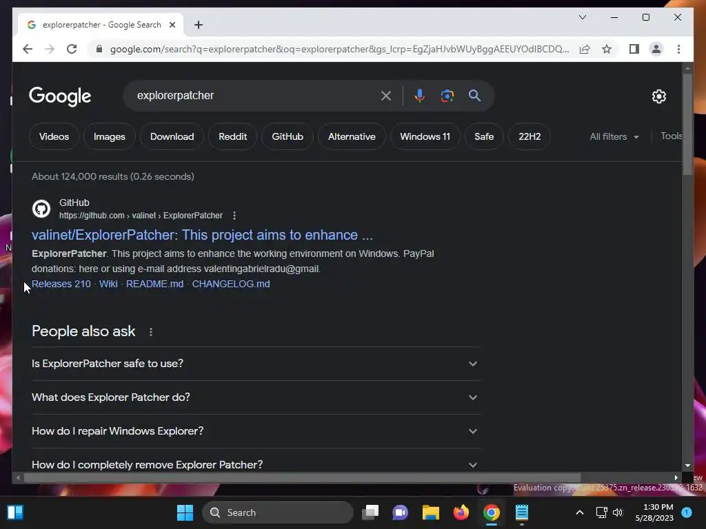Bookmark this tab with the star icon
The image size is (706, 529).
(607, 49)
